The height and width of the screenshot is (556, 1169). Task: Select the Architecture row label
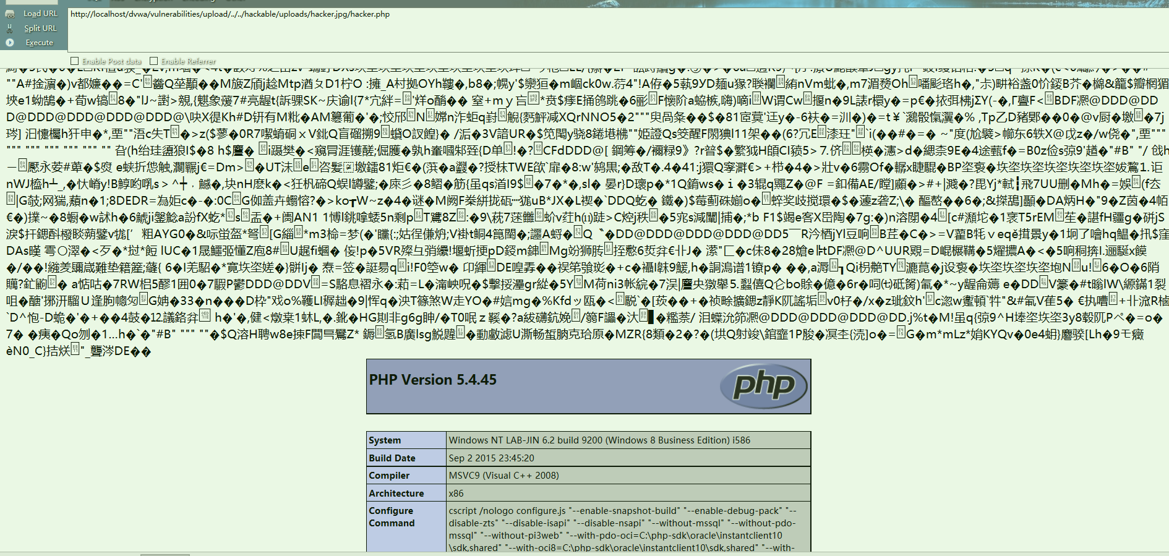396,494
